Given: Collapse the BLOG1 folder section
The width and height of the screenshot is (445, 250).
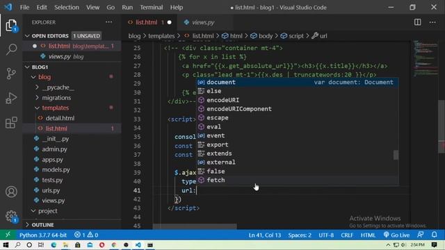Looking at the screenshot, I should [x=27, y=67].
